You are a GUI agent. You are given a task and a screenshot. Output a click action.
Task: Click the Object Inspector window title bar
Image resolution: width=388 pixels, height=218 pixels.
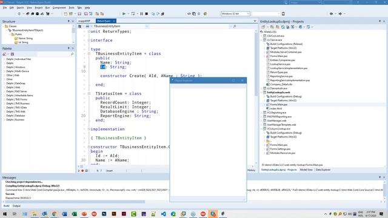tap(208, 81)
